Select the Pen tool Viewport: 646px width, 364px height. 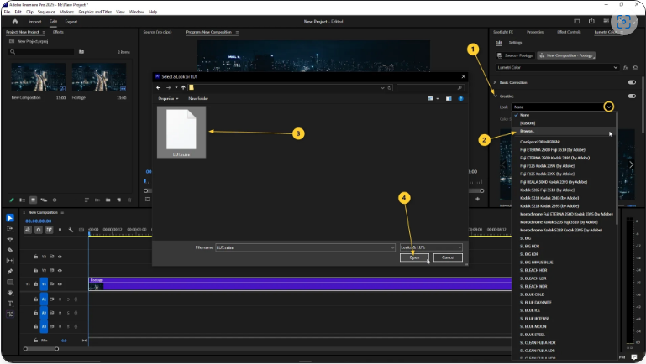tap(10, 272)
